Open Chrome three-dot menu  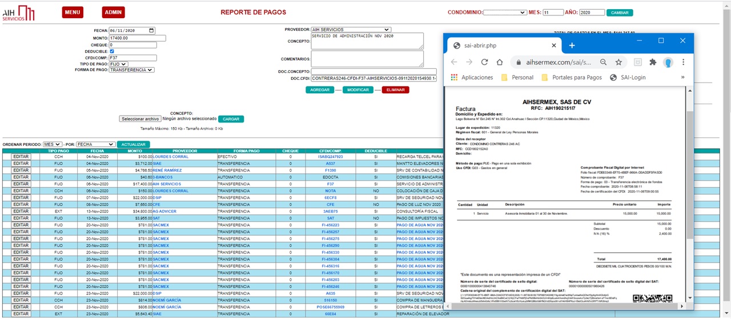[683, 62]
